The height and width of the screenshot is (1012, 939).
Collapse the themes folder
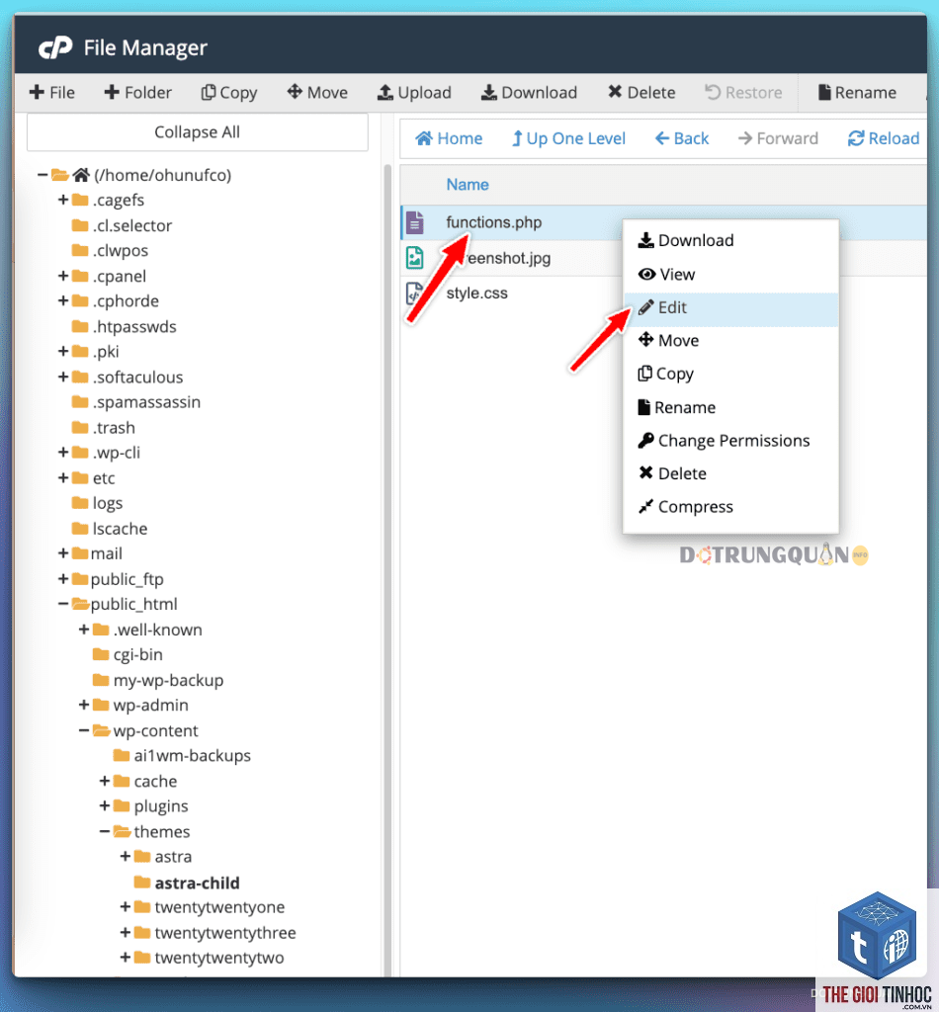(105, 832)
